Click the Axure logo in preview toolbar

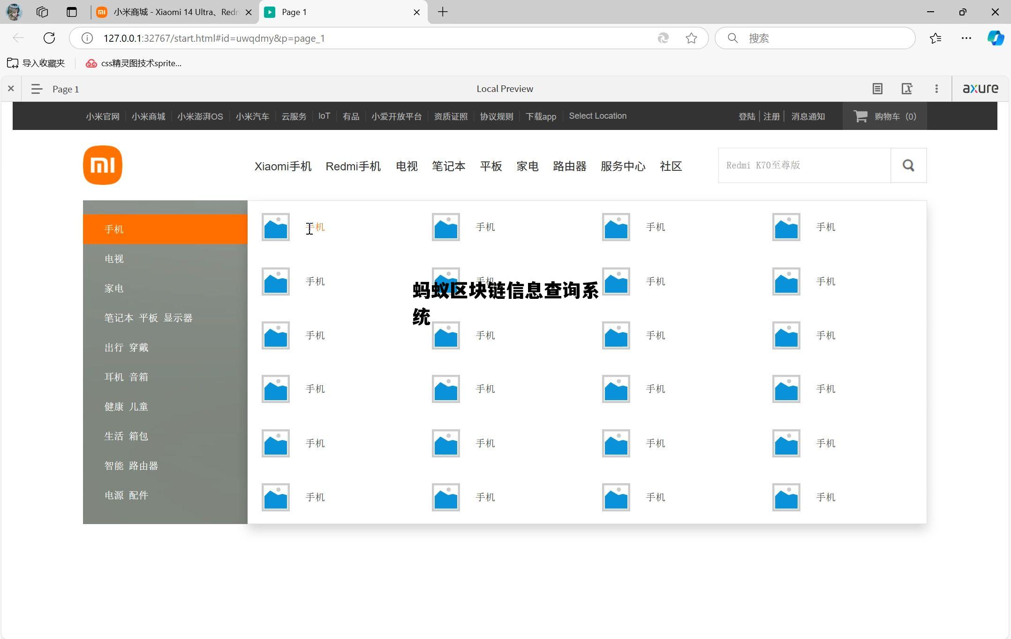[980, 89]
